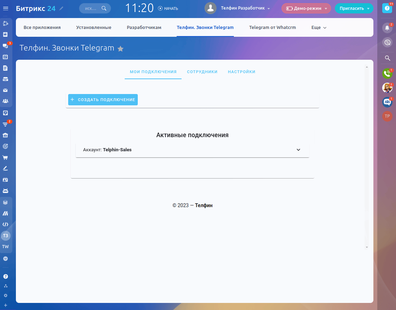The image size is (396, 310).
Task: Open the e-signature pen icon in sidebar
Action: 5,169
